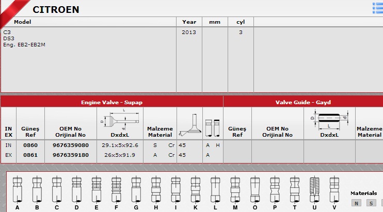Select valve stem type D icon
The width and height of the screenshot is (383, 212).
click(x=76, y=189)
